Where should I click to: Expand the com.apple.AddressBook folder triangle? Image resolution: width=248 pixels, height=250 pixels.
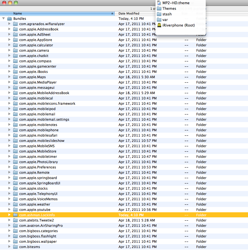point(10,29)
